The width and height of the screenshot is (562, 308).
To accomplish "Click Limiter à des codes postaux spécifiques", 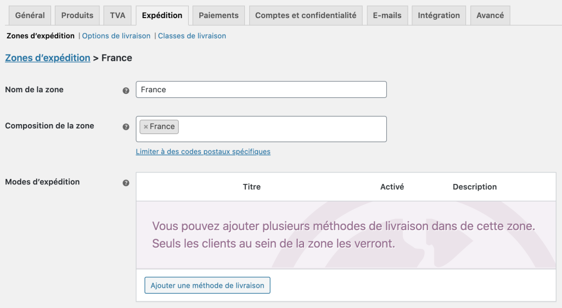I will [x=203, y=152].
